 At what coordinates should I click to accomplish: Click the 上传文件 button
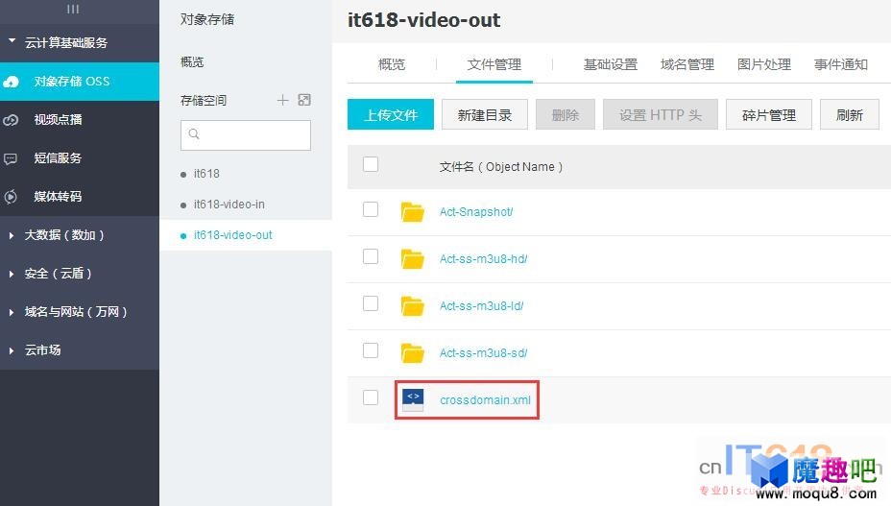pos(391,115)
